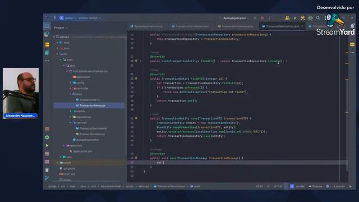
Task: Open the IDE settings gear icon
Action: coord(310,18)
